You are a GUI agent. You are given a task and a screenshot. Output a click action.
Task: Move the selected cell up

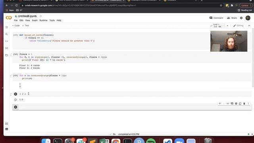(x=219, y=104)
